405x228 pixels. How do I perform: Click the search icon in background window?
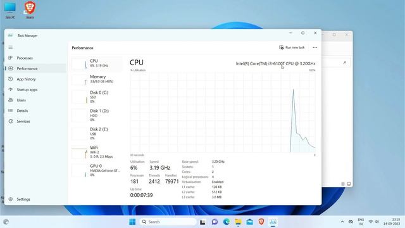coord(344,63)
